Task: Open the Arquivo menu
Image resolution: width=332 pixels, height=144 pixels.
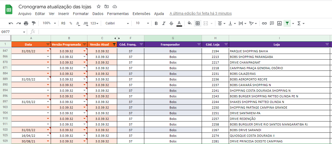Action: pyautogui.click(x=25, y=14)
